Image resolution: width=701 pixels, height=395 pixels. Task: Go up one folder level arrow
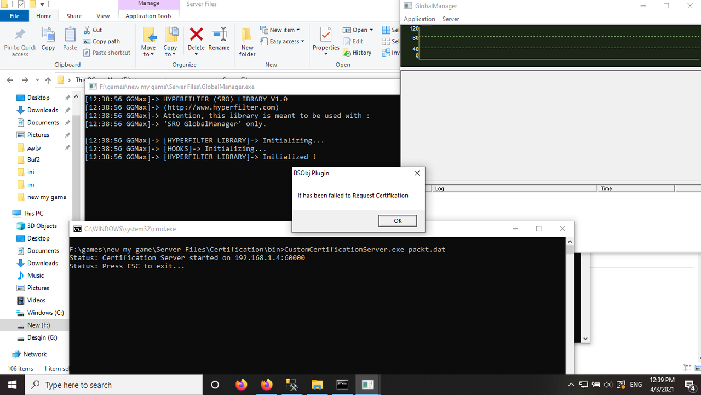point(48,80)
